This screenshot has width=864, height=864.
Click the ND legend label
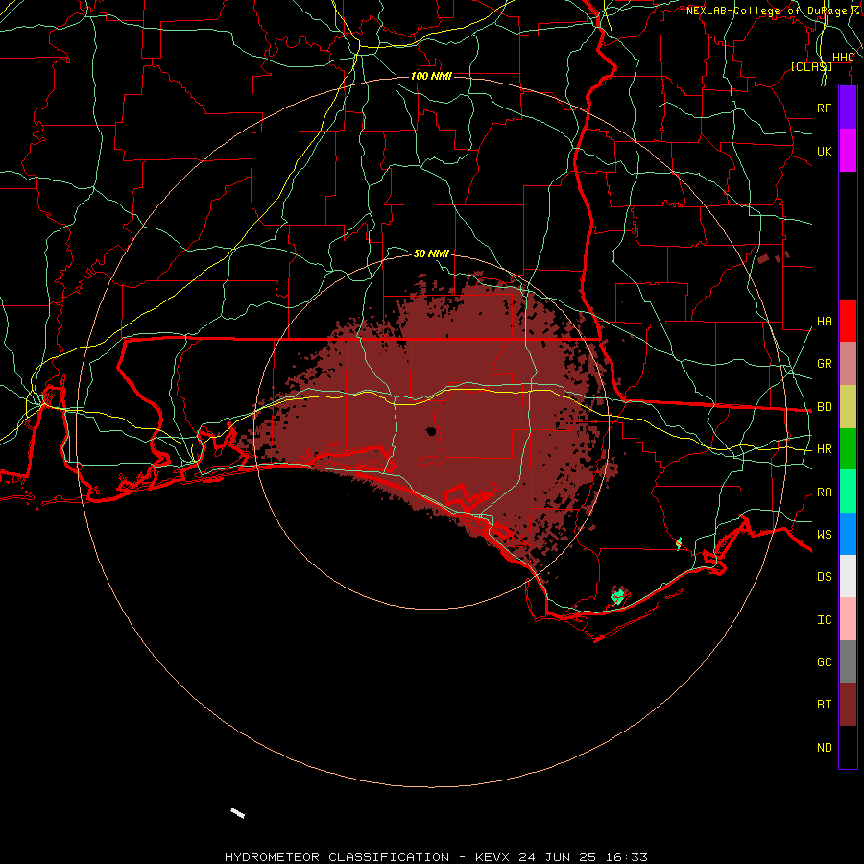point(824,748)
